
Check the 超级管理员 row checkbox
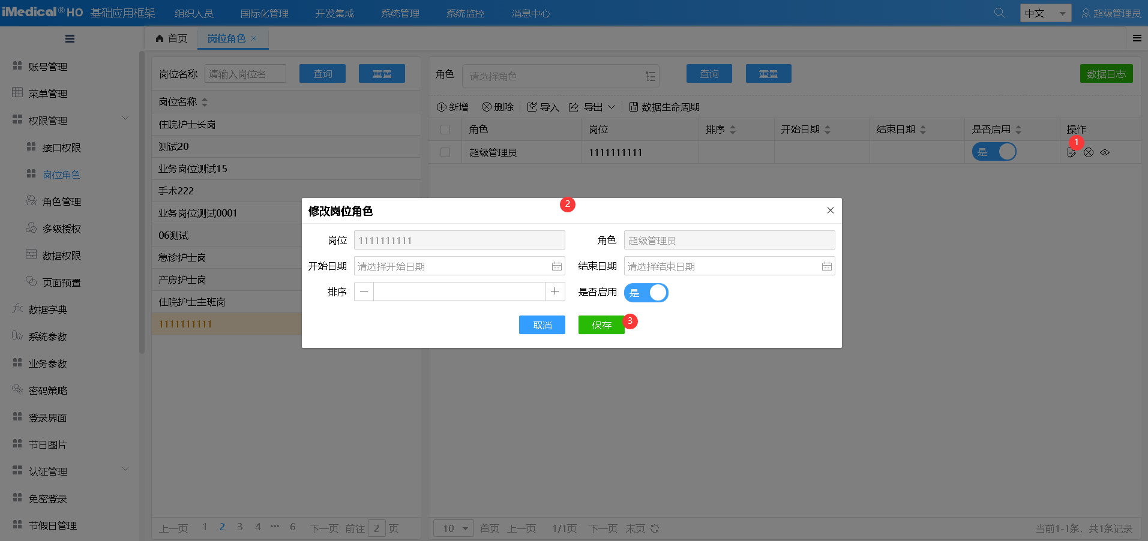point(445,152)
